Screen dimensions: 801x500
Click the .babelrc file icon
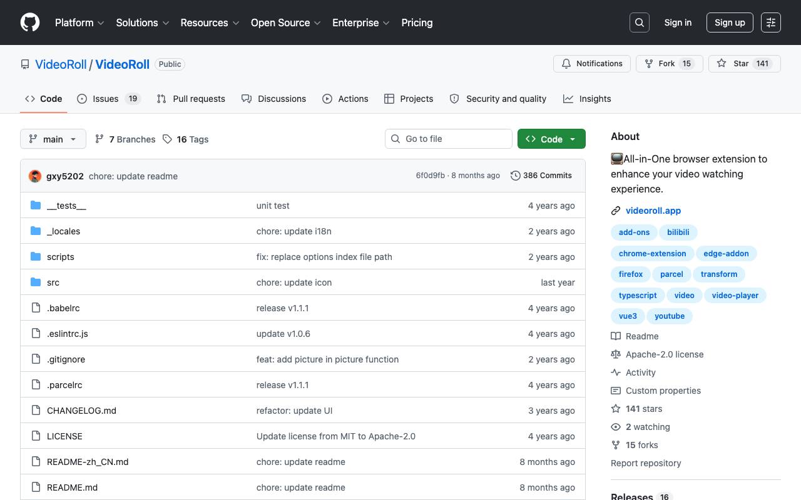(36, 308)
